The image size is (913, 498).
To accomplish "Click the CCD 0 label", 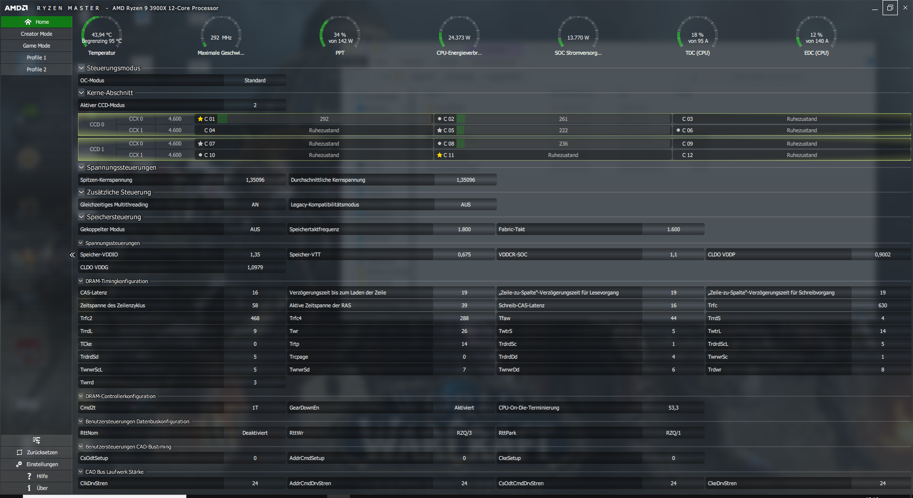I will 97,125.
